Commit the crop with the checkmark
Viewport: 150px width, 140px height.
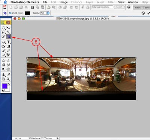(x=148, y=13)
